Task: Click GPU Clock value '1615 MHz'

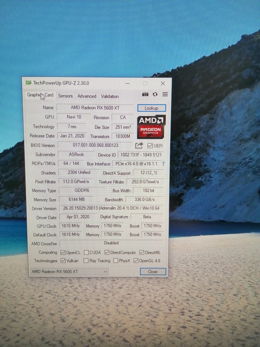Action: [x=70, y=226]
